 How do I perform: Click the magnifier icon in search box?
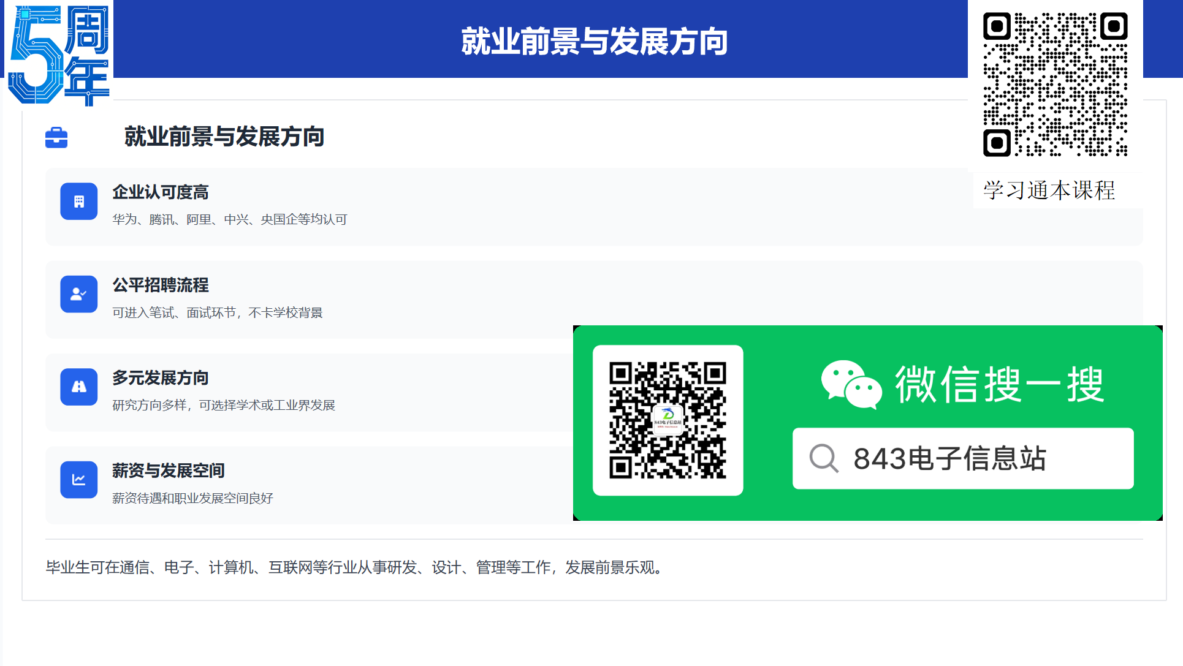click(x=823, y=458)
